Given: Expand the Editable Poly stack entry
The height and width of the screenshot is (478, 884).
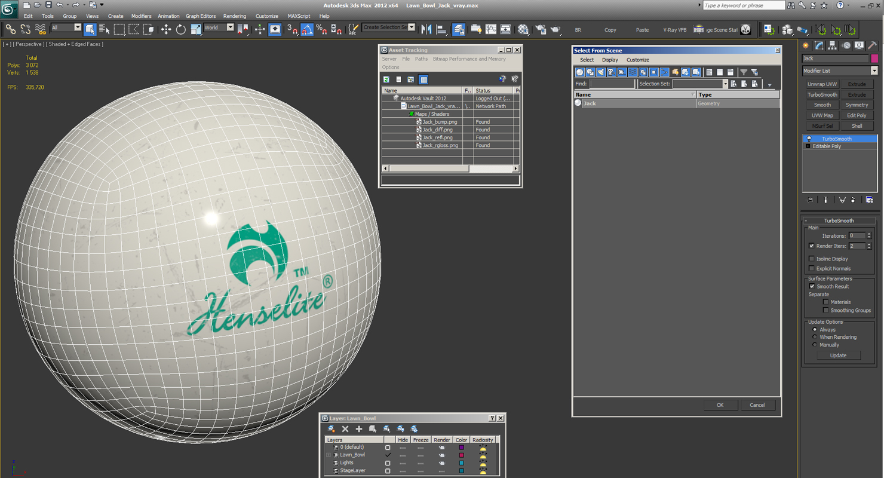Looking at the screenshot, I should [808, 146].
